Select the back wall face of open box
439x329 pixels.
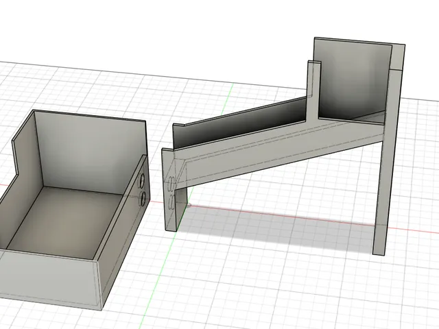pos(91,152)
